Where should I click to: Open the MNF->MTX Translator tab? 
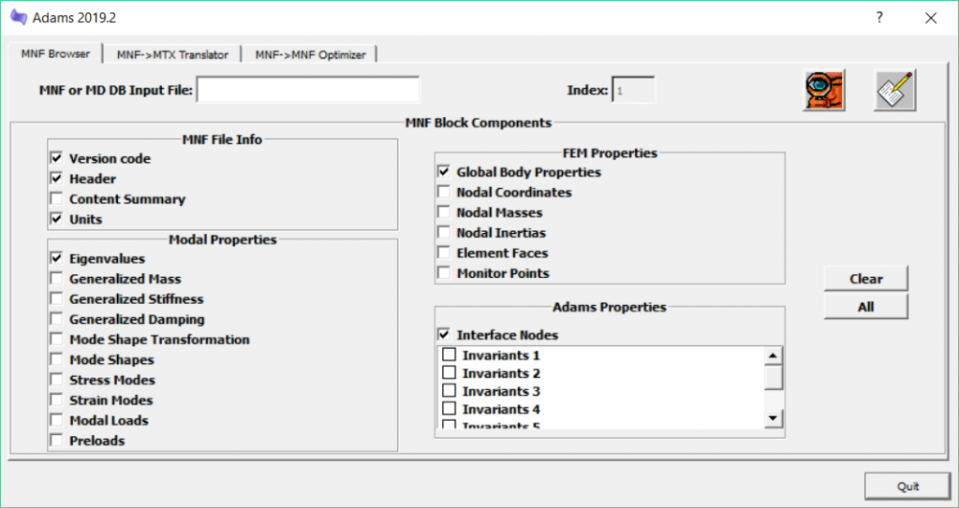coord(172,55)
